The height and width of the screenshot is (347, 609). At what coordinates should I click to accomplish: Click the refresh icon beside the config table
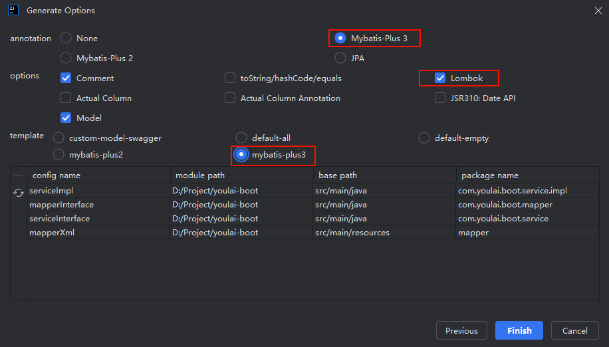click(x=18, y=193)
